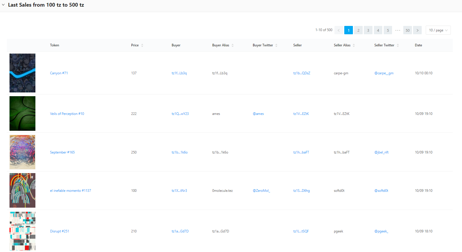Open seller address tz1S...D6hg

point(301,191)
